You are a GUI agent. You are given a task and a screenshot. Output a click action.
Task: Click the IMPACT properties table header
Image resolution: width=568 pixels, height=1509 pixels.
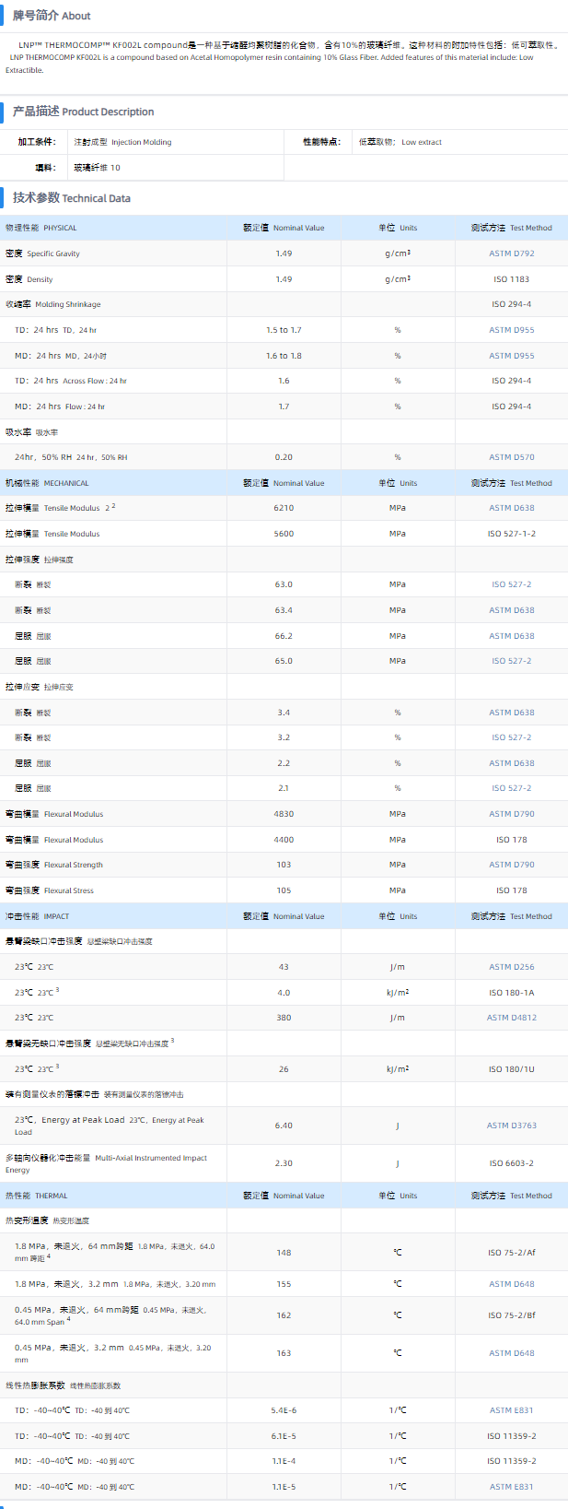tap(38, 916)
